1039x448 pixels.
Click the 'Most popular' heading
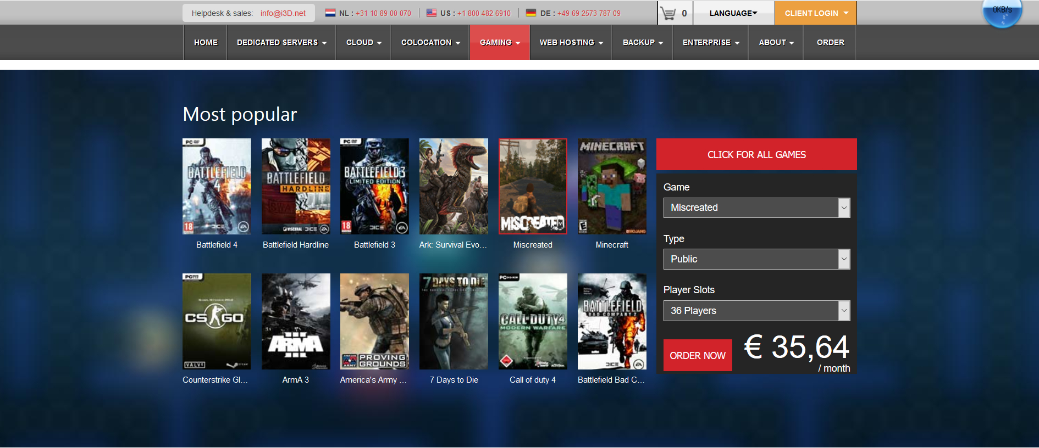point(240,114)
